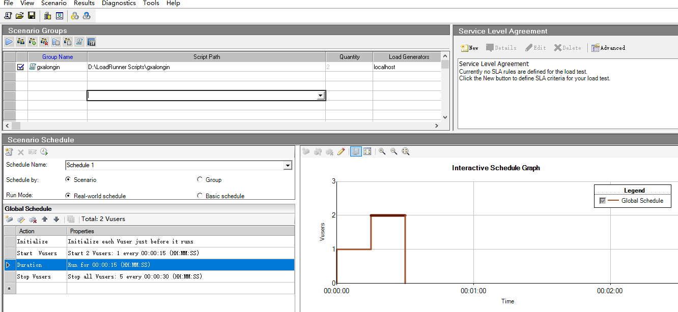678x312 pixels.
Task: Click New in Service Level Agreement
Action: point(469,48)
